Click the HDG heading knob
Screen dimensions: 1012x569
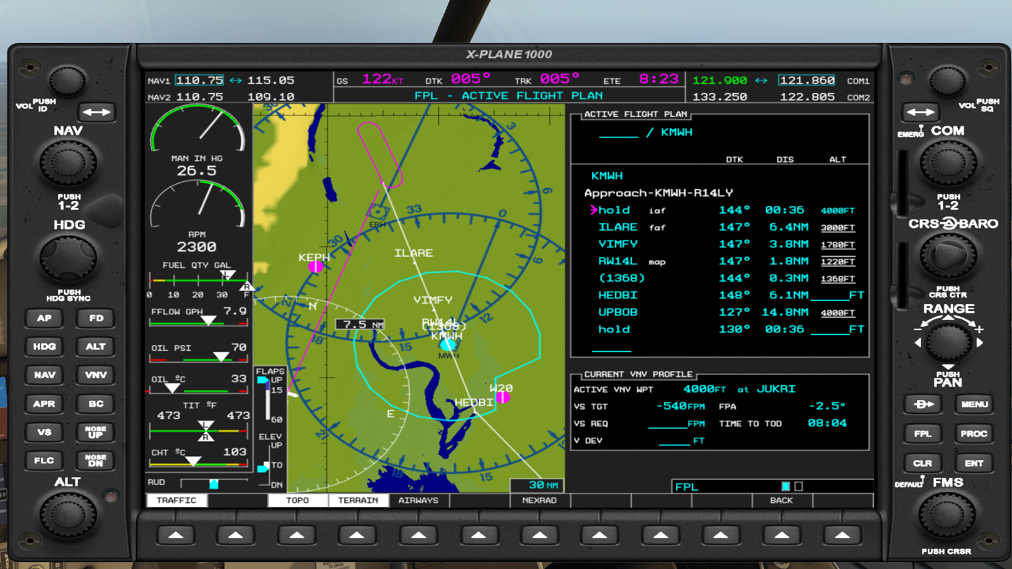tap(68, 257)
